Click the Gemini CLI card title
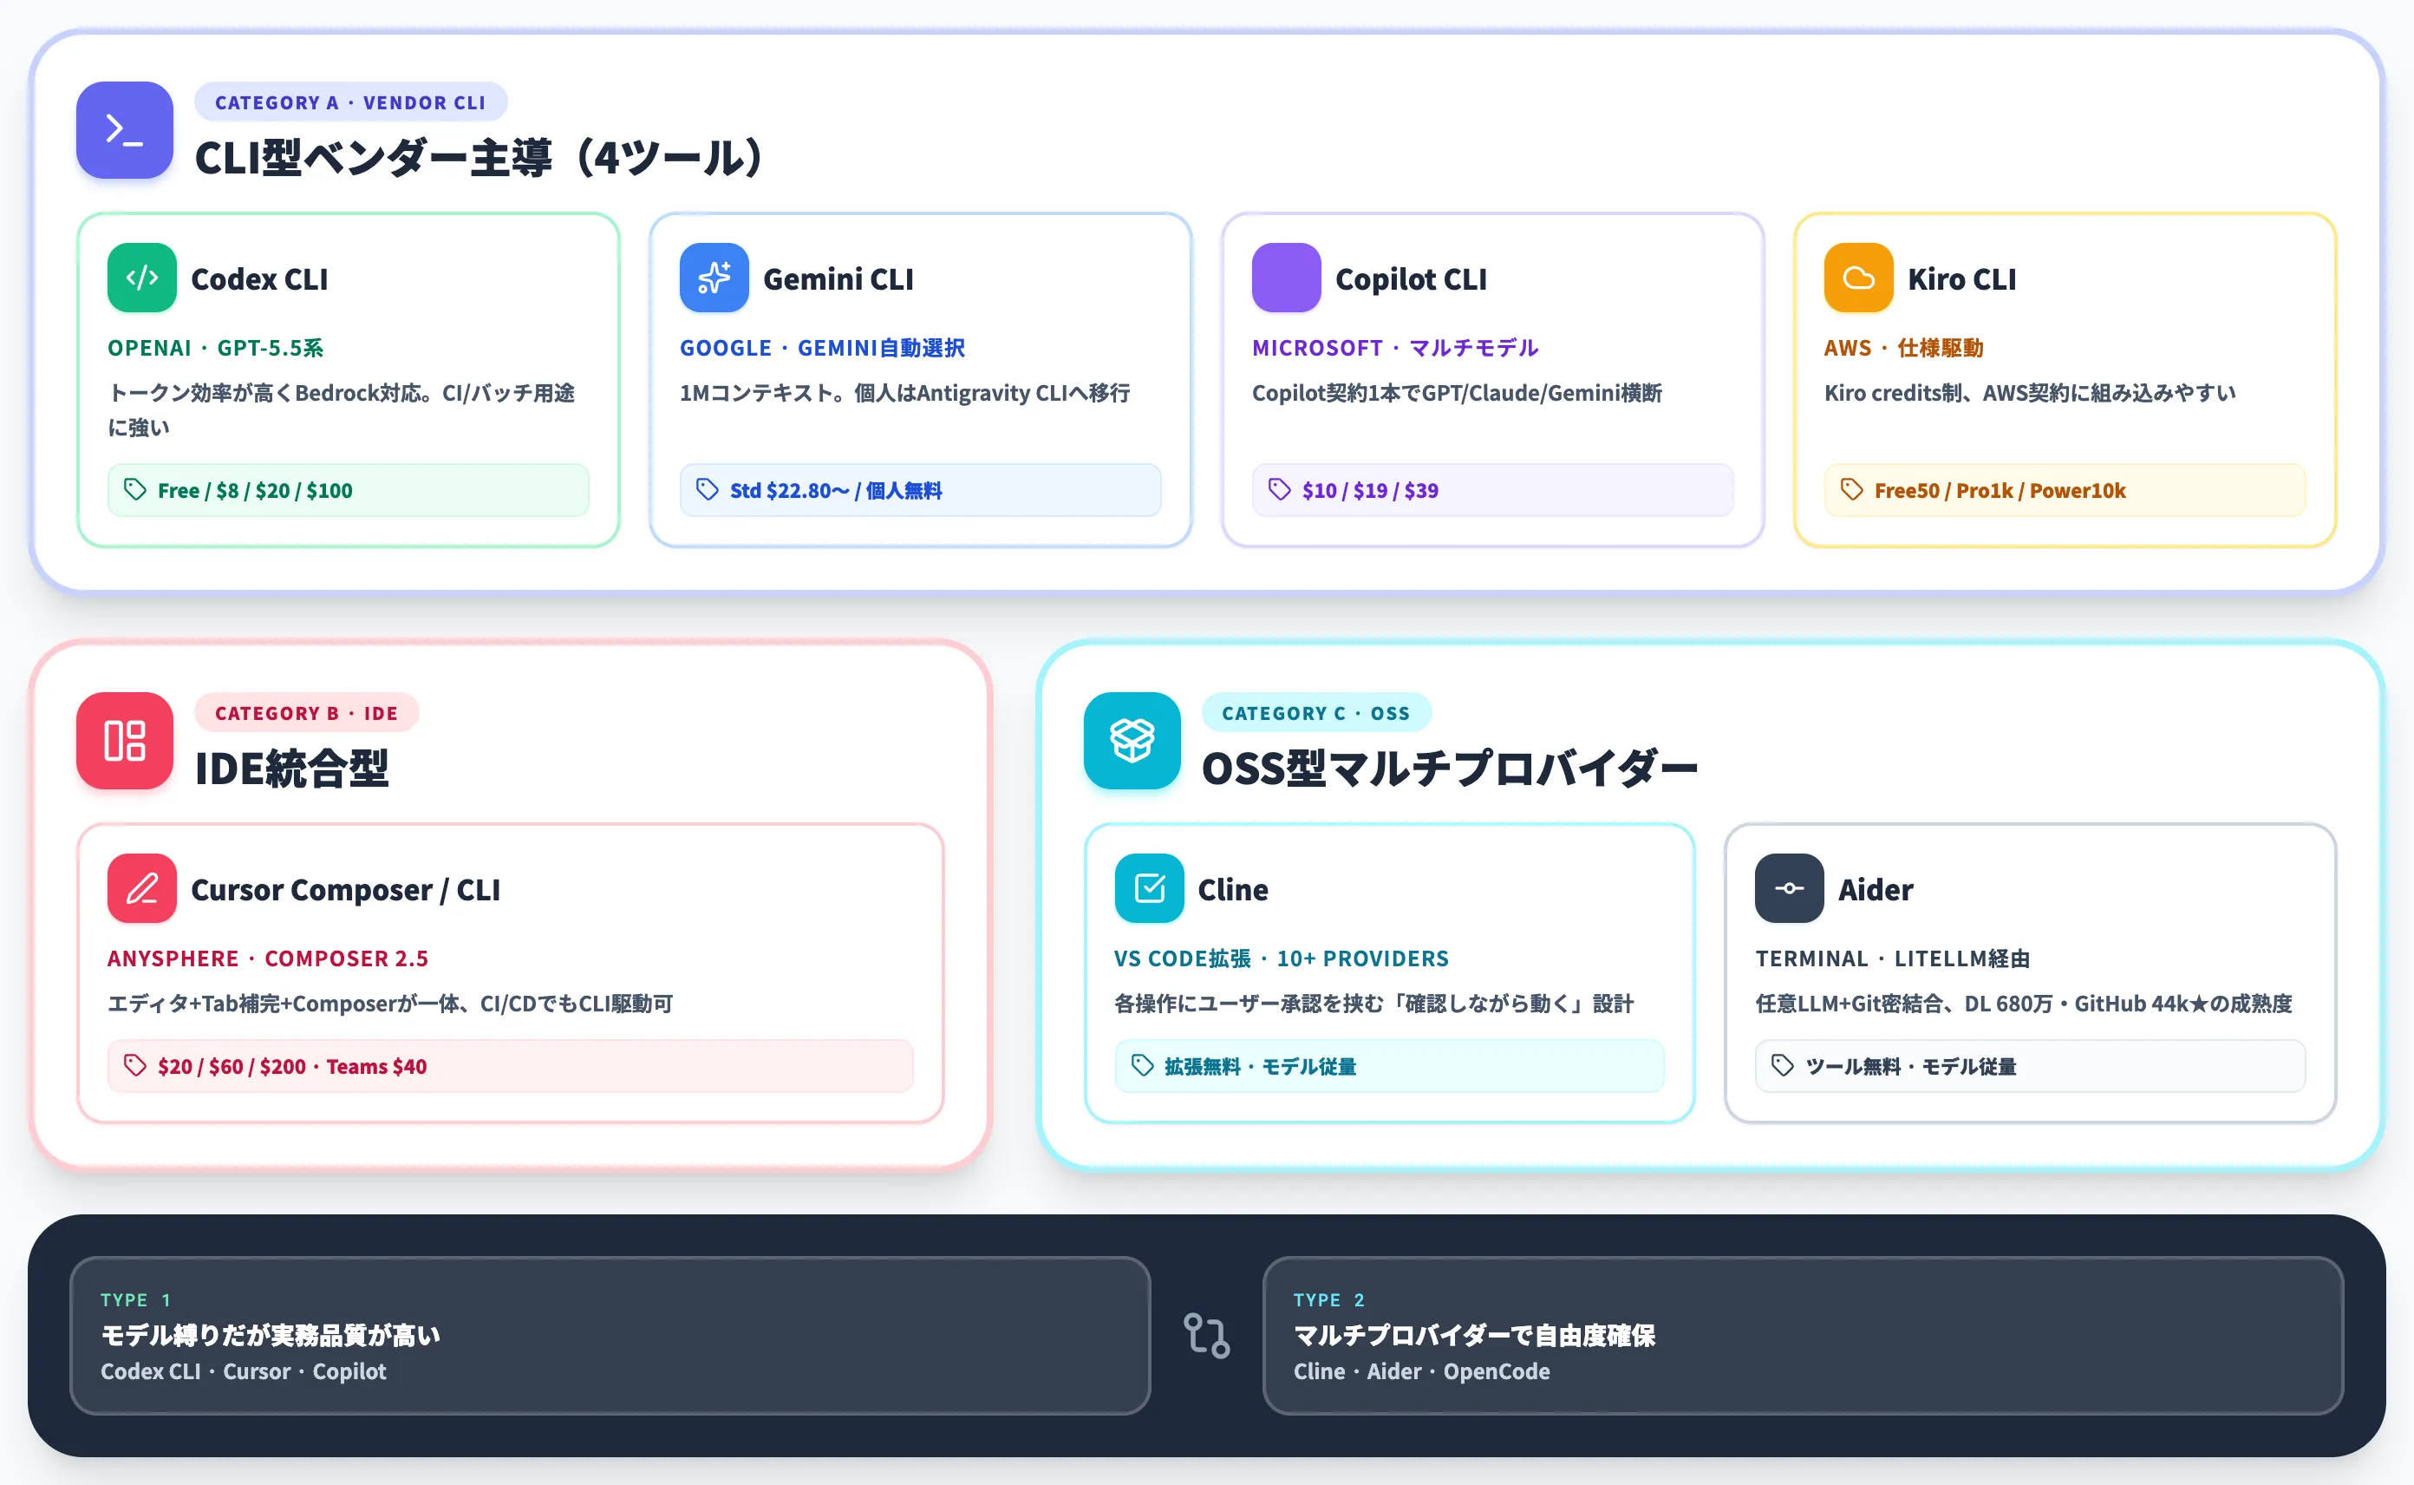The height and width of the screenshot is (1485, 2414). coord(838,279)
